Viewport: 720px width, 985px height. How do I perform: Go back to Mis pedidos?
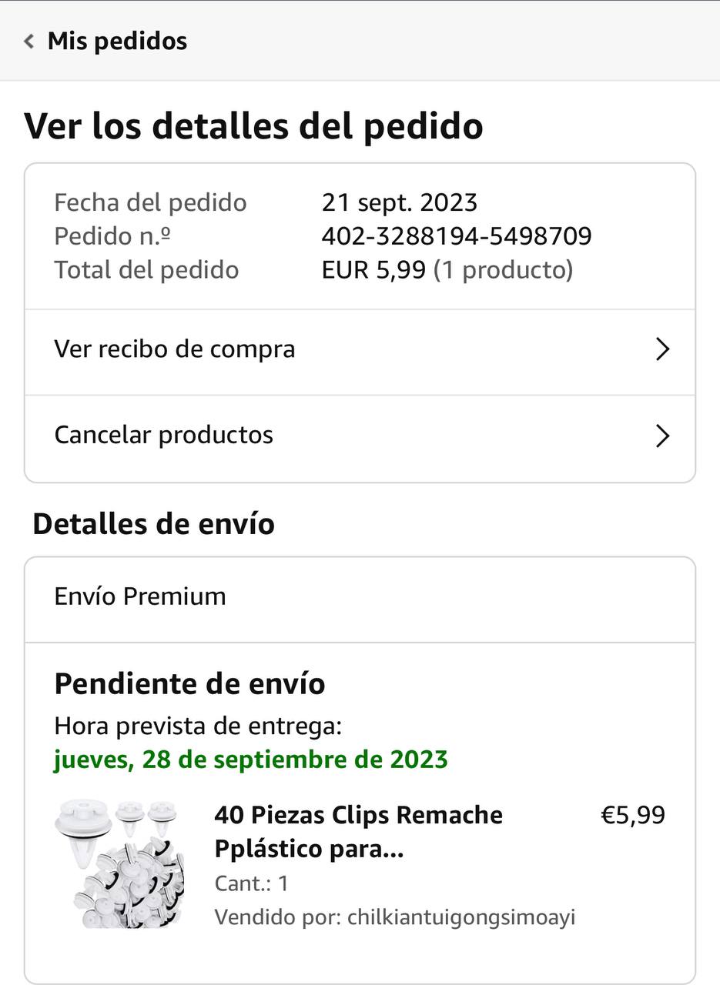[117, 41]
